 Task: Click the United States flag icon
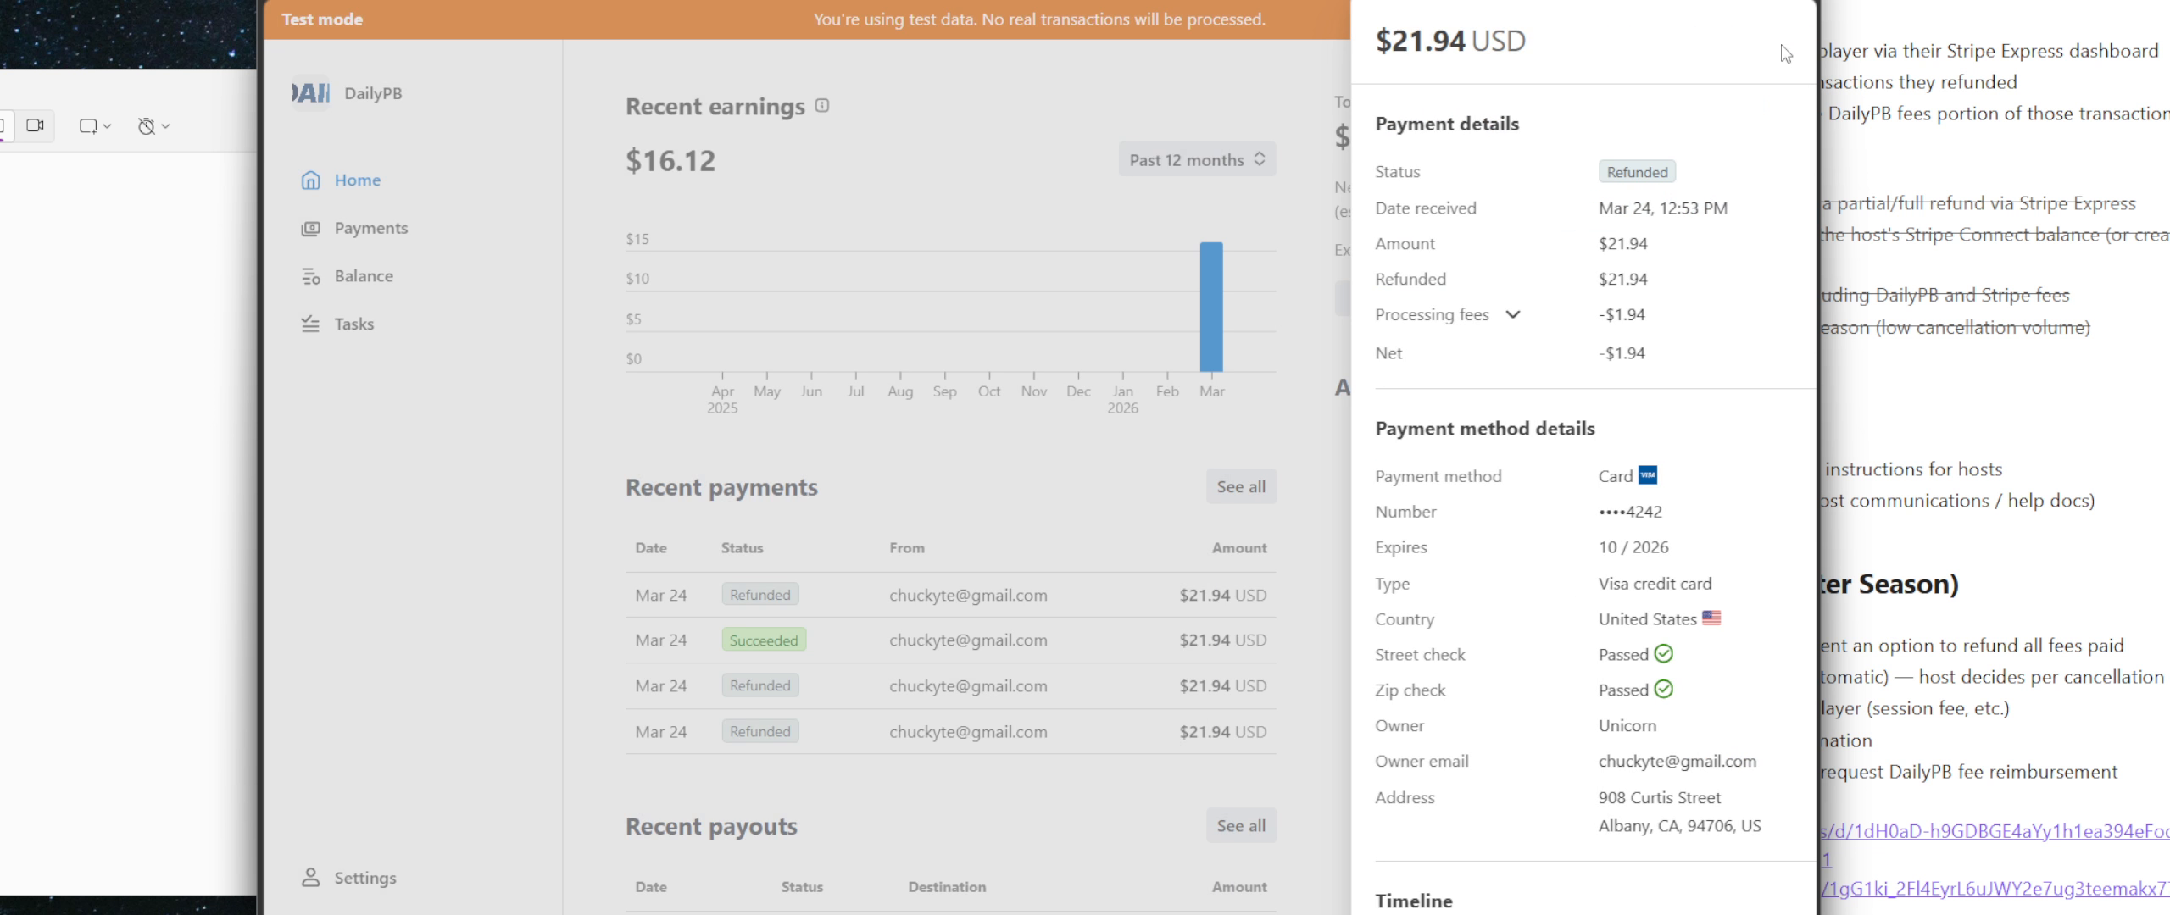pyautogui.click(x=1711, y=618)
